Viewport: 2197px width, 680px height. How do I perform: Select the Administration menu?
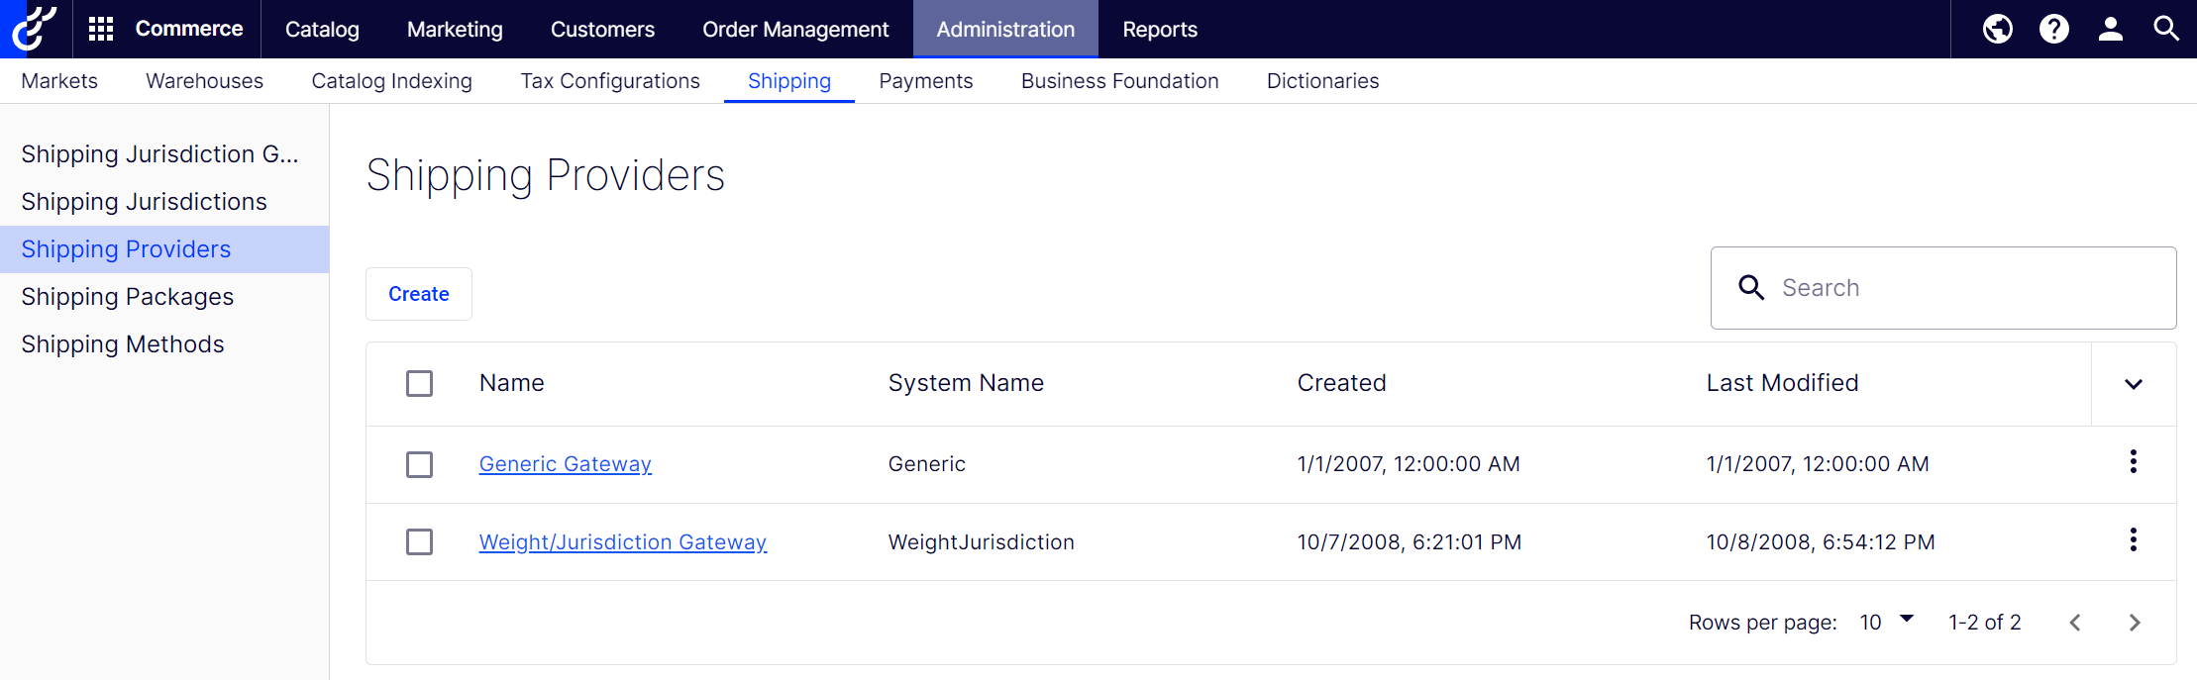(x=1005, y=29)
